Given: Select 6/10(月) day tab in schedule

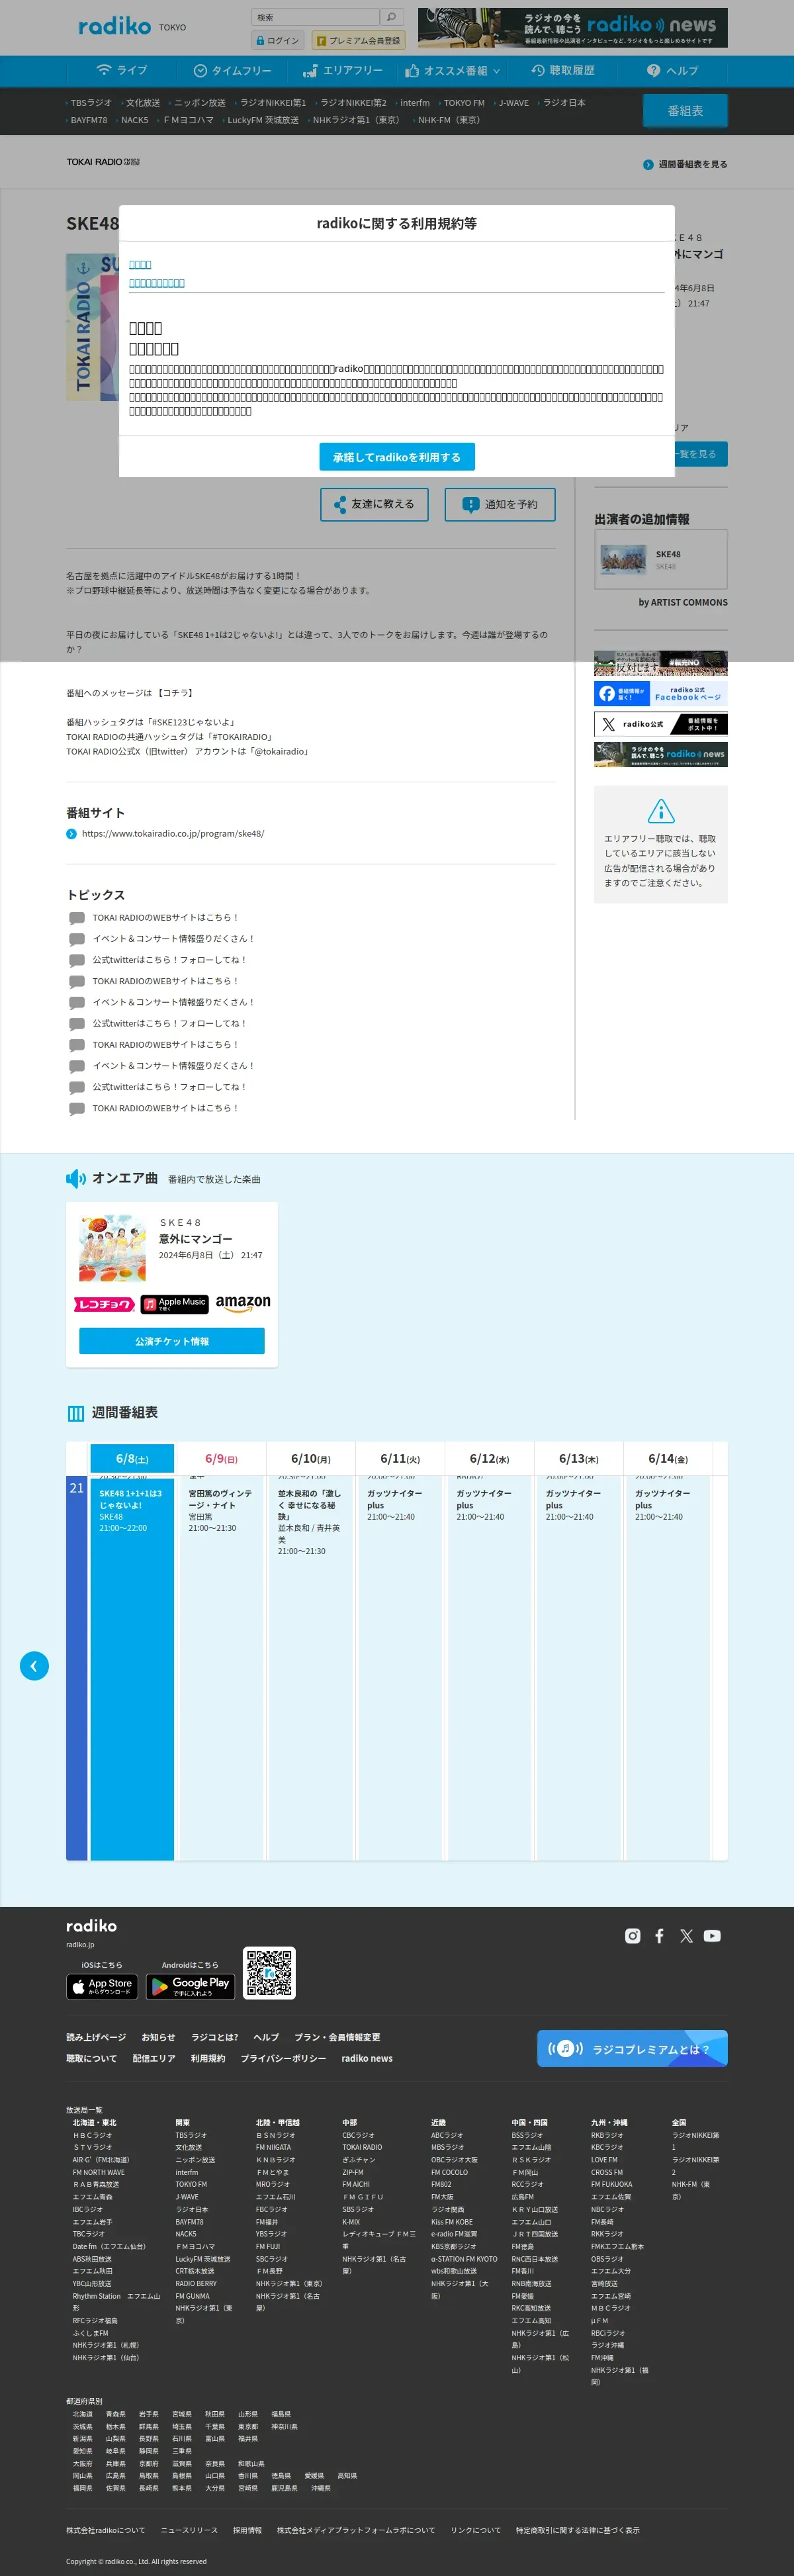Looking at the screenshot, I should coord(310,1458).
